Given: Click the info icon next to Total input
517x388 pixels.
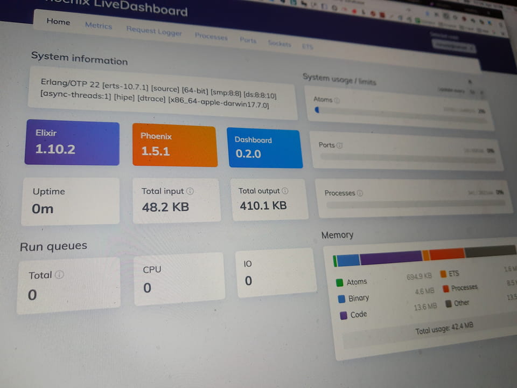Looking at the screenshot, I should 190,191.
